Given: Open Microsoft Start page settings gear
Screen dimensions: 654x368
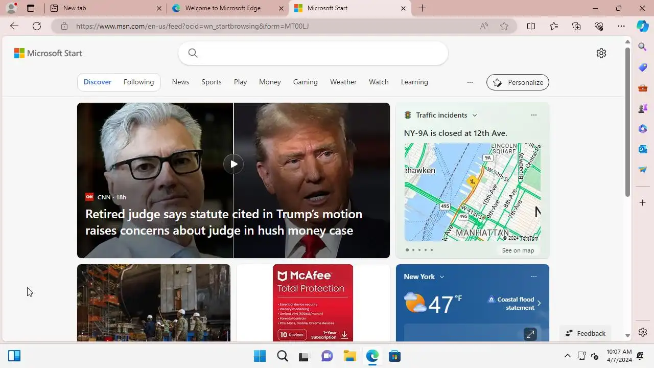Looking at the screenshot, I should [601, 53].
